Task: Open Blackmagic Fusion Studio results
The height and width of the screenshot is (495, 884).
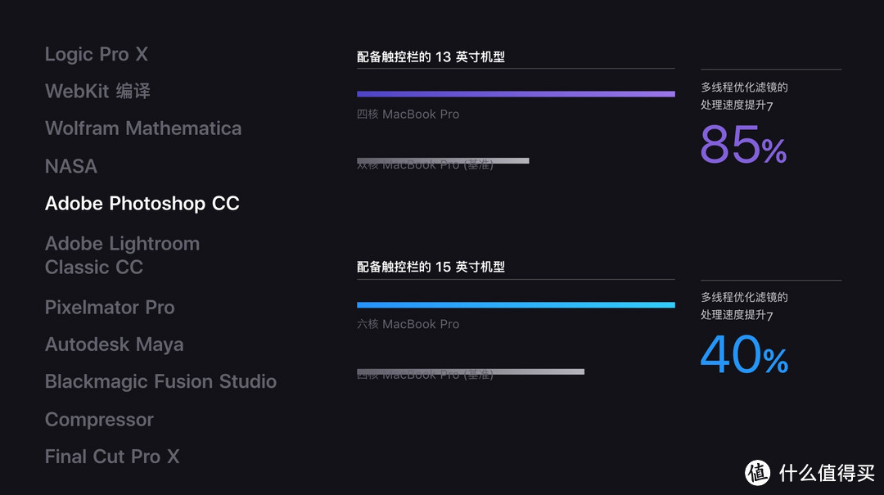Action: point(160,381)
